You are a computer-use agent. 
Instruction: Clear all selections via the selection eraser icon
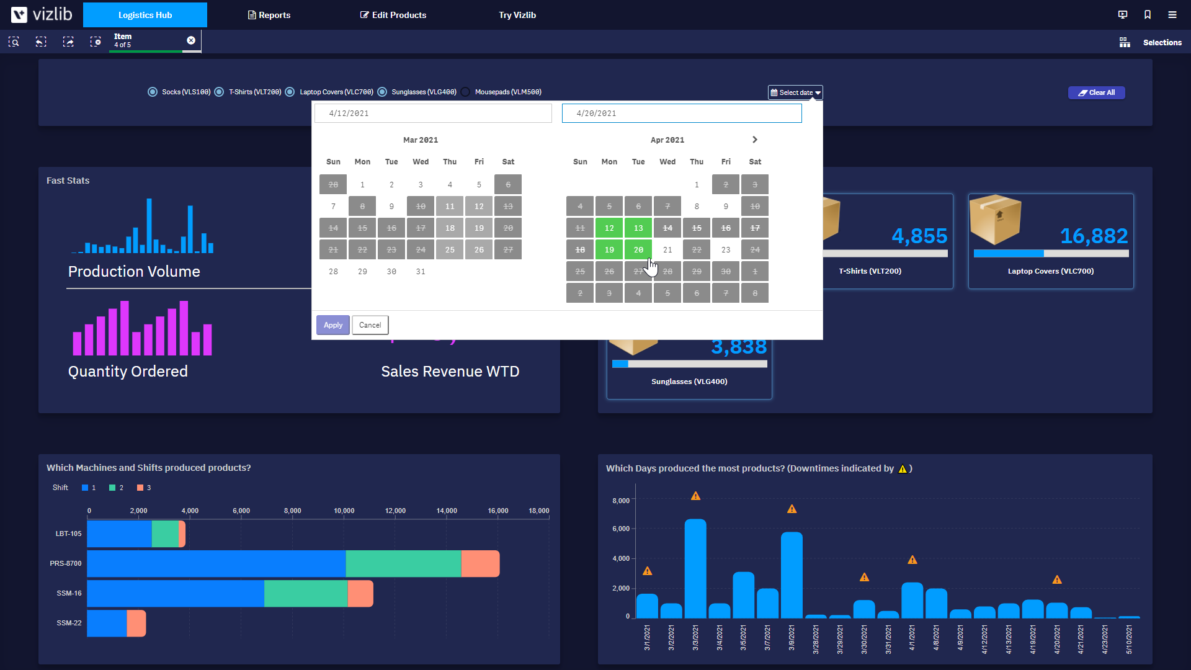pos(96,42)
